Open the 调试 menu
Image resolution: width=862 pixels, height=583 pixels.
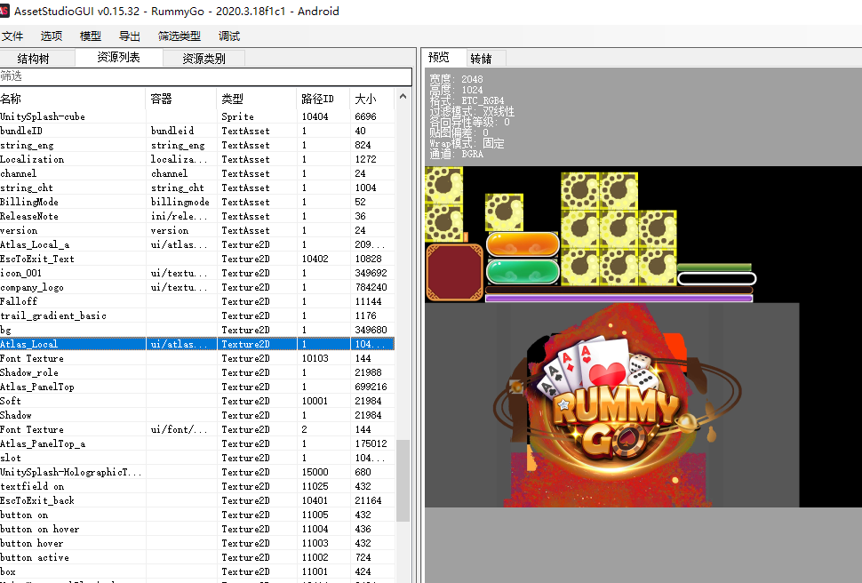(x=228, y=36)
